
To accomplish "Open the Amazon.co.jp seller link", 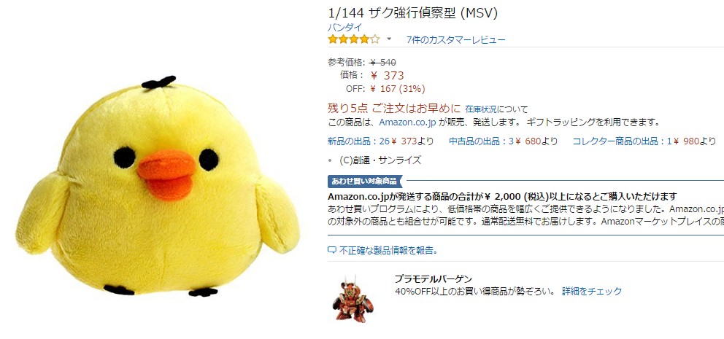I will tap(407, 122).
